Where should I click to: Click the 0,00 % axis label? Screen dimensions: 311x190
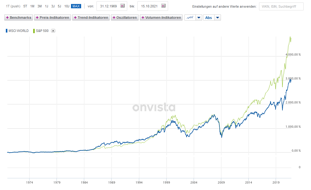click(x=296, y=151)
